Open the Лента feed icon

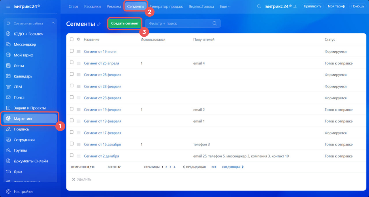click(8, 66)
